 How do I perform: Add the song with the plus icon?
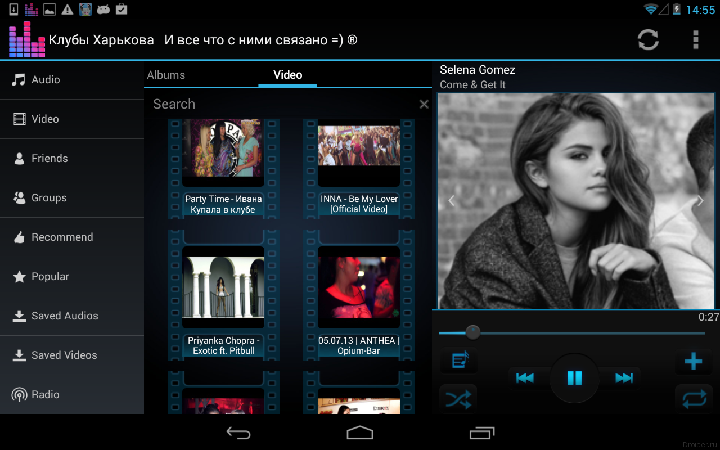point(693,361)
